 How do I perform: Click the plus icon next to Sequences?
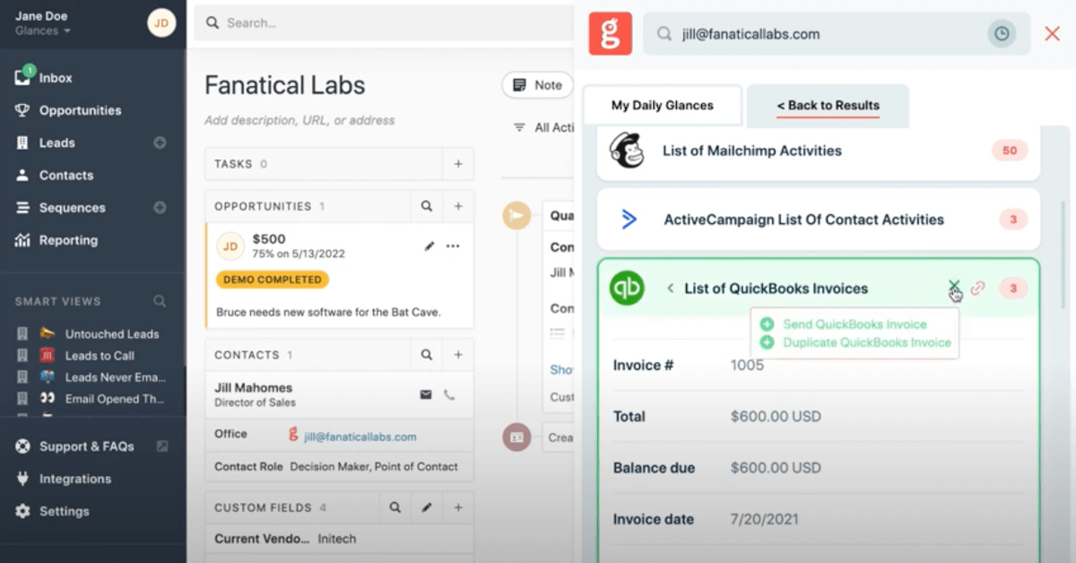(x=160, y=207)
